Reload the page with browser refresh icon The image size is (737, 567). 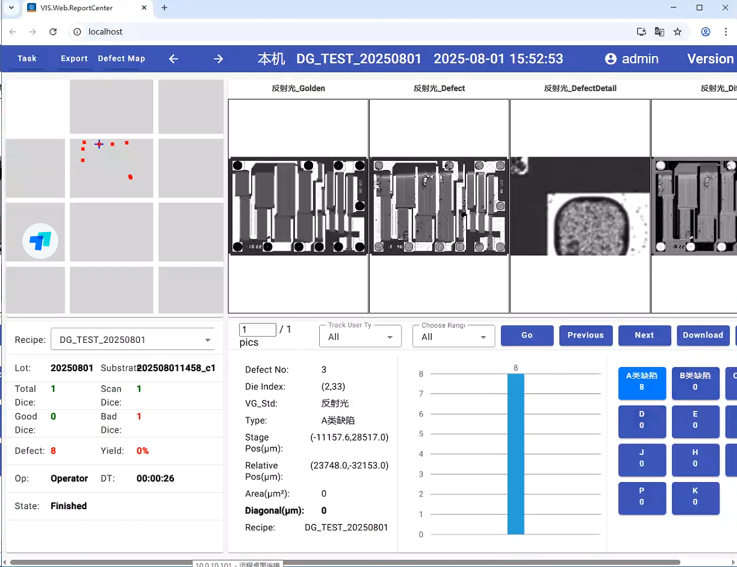tap(53, 32)
